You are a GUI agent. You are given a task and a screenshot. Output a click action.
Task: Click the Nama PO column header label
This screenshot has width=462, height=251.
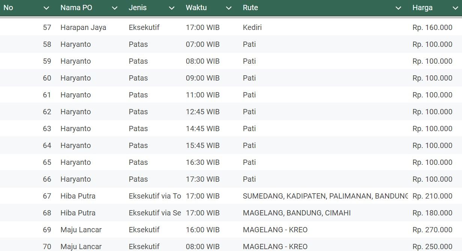tap(76, 7)
